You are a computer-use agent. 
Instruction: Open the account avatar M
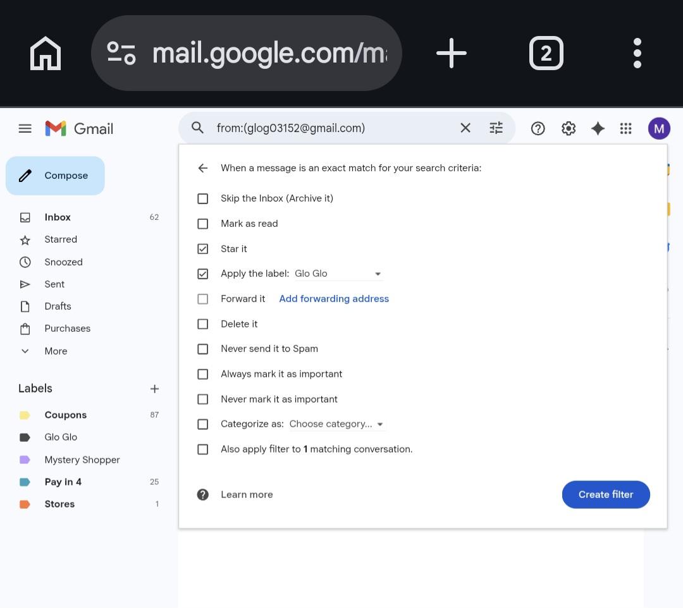tap(658, 128)
